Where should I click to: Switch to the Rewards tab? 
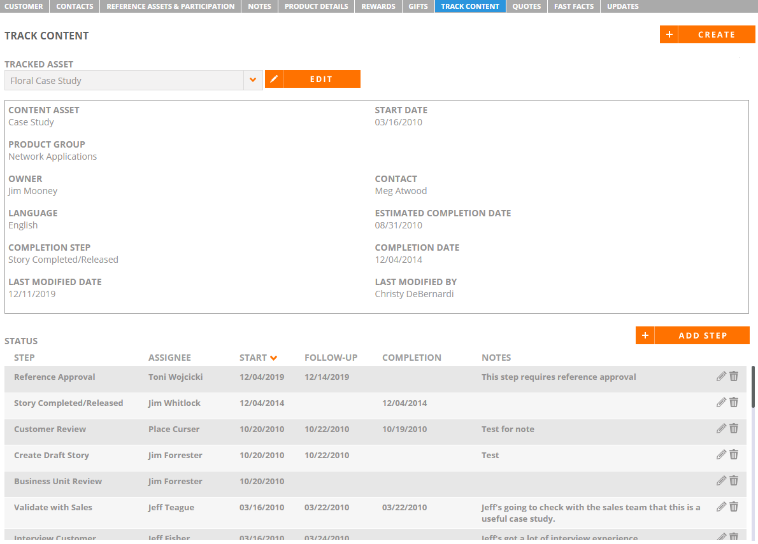378,6
